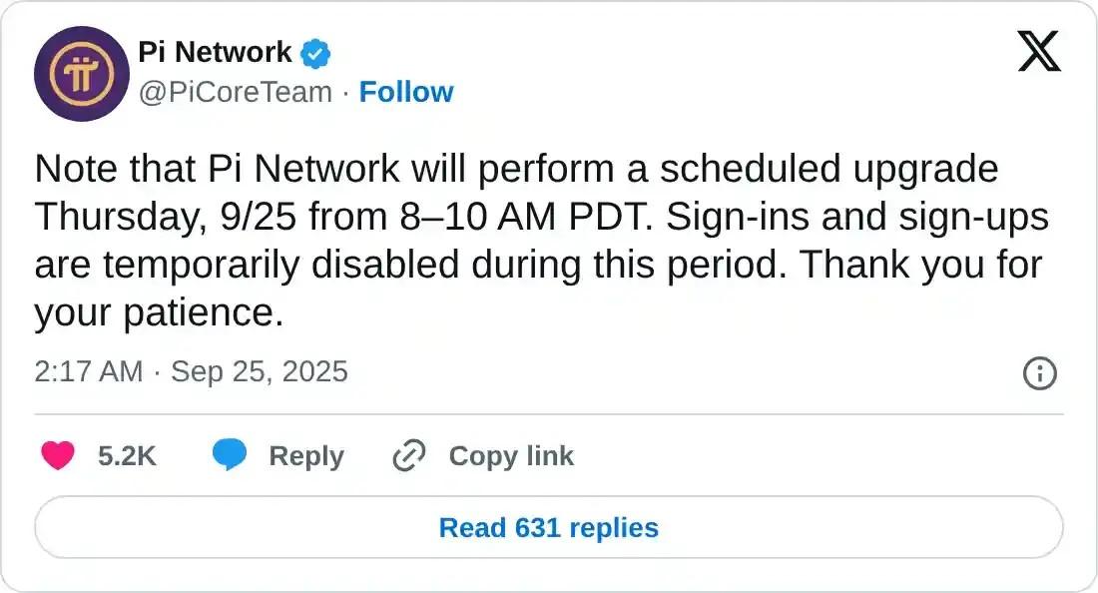Click the circled information symbol
Image resolution: width=1098 pixels, height=593 pixels.
[1039, 372]
